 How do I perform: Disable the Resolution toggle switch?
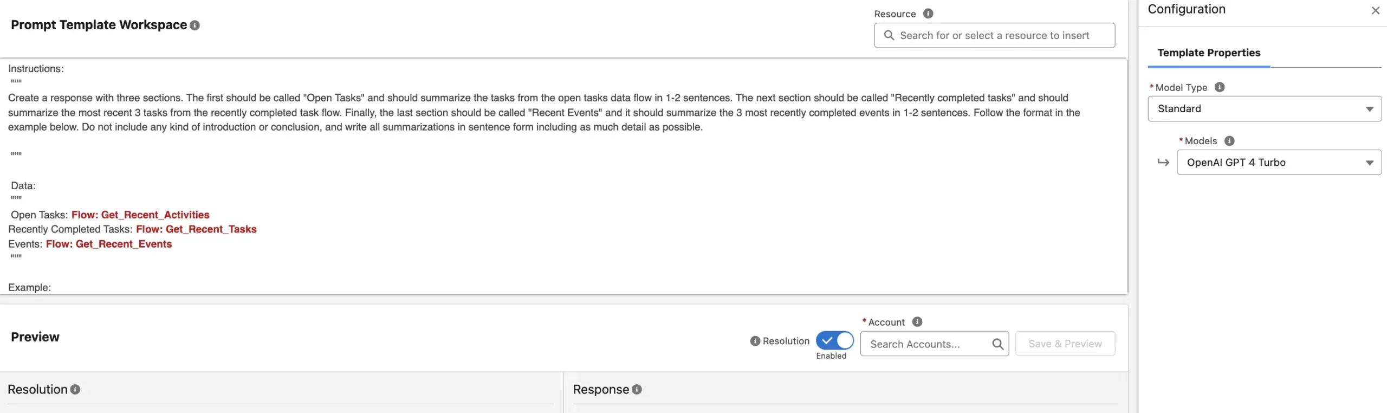[834, 341]
